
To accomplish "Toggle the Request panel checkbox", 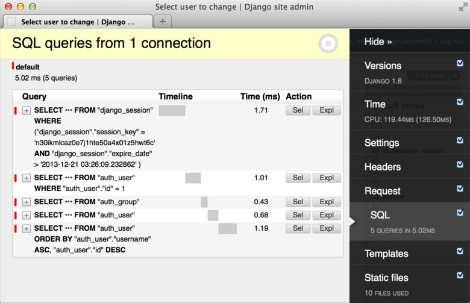I will pos(460,188).
